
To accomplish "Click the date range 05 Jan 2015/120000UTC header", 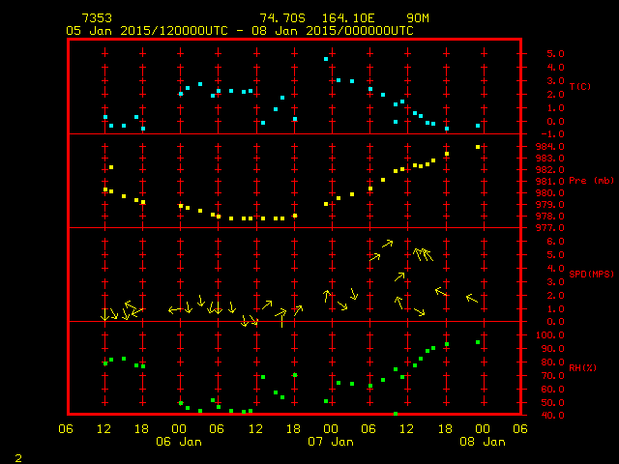I will coord(147,31).
